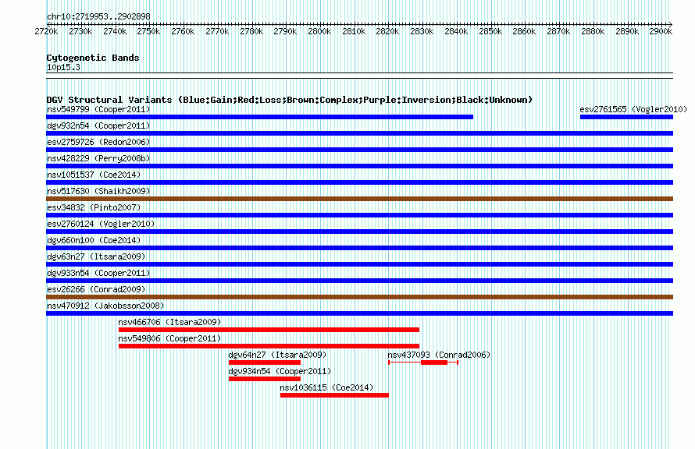Click the dgv934n54 (Cooper2011) red bar
Viewport: 695px width, 449px height.
coord(265,379)
